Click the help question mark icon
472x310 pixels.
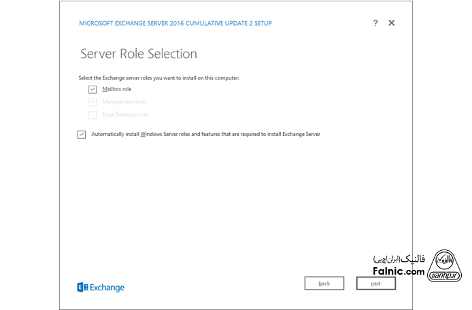click(375, 23)
